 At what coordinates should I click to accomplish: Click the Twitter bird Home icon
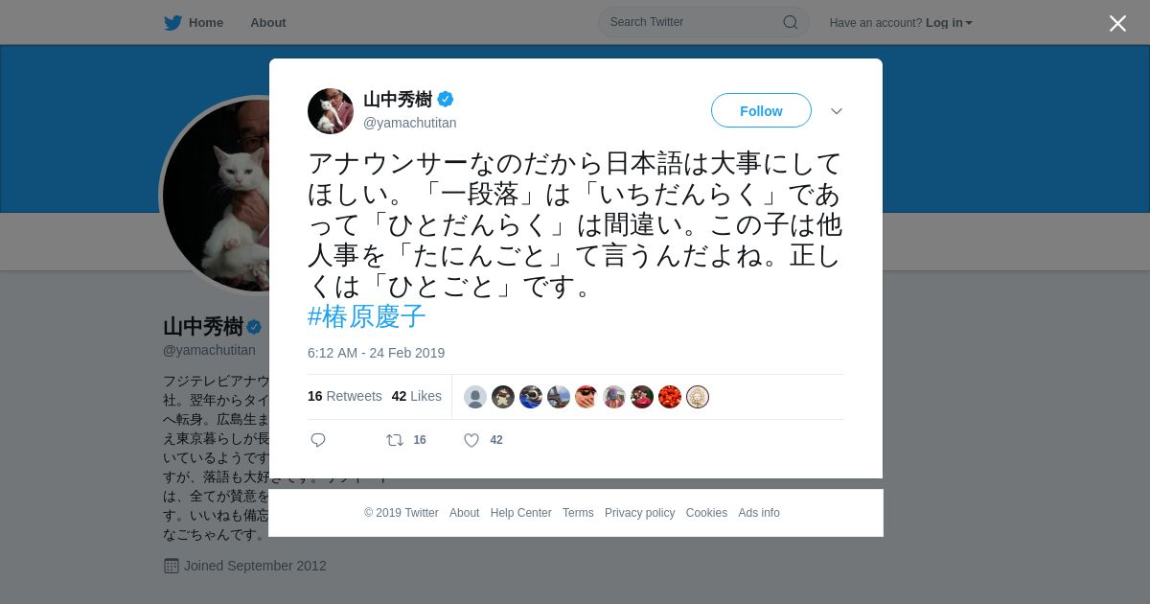pyautogui.click(x=172, y=23)
